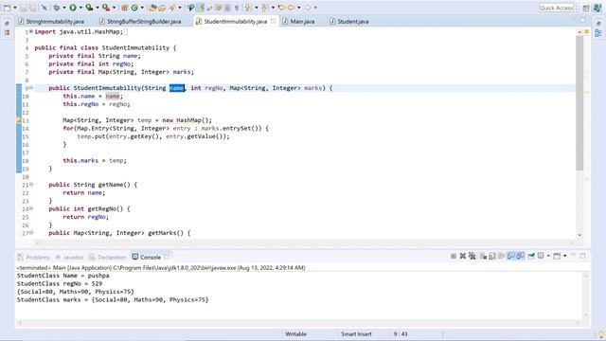Click the green Run button icon
This screenshot has height=341, width=606.
(73, 8)
